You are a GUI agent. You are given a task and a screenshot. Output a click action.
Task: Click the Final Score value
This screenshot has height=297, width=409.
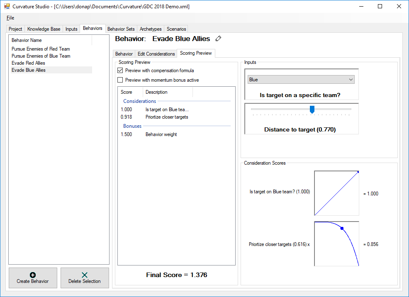(x=177, y=275)
